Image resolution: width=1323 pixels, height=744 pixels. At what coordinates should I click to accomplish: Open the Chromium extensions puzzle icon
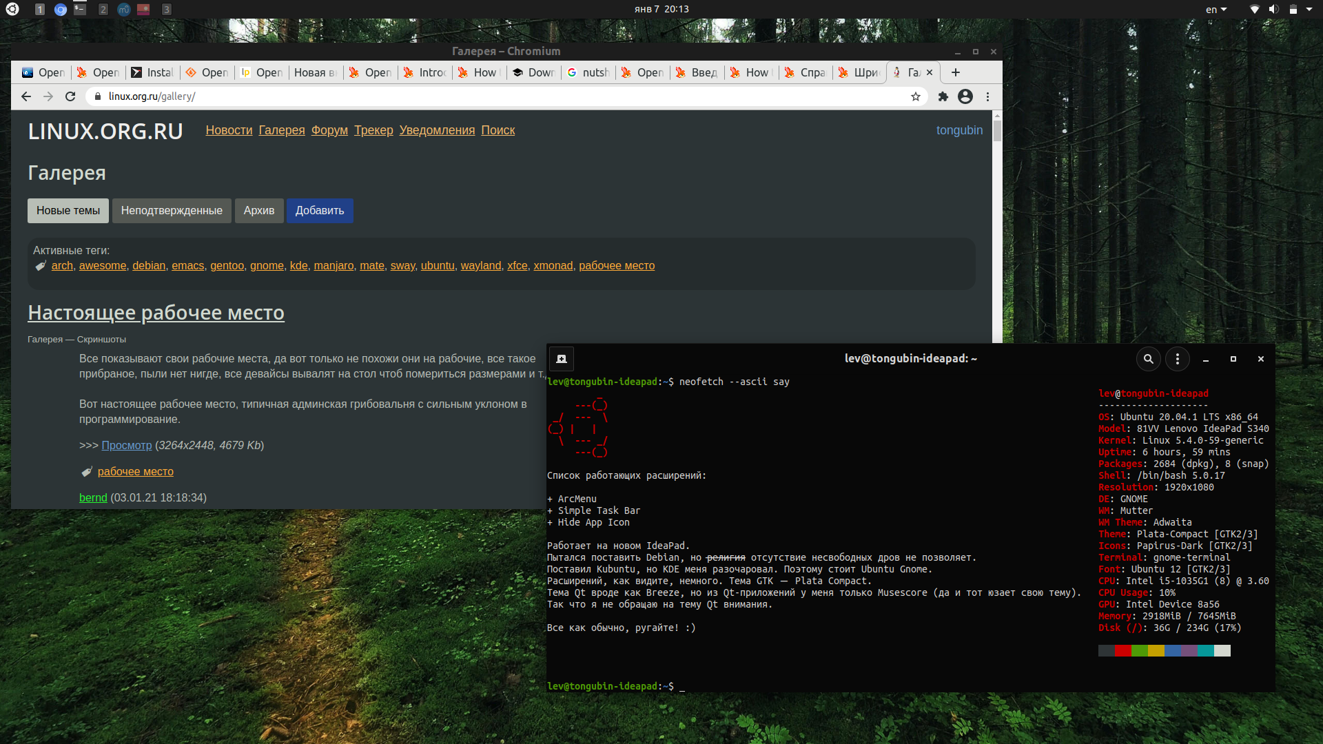click(943, 96)
